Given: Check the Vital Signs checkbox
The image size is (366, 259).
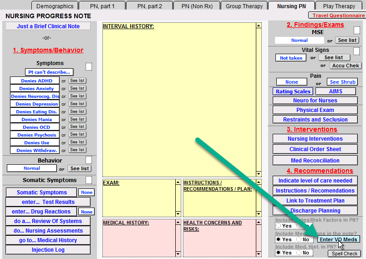Looking at the screenshot, I should [356, 51].
